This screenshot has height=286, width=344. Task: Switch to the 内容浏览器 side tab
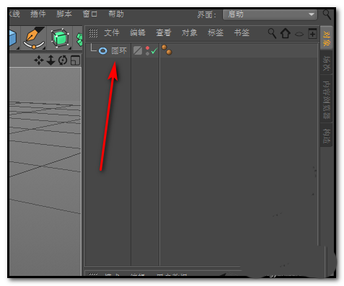coord(327,99)
